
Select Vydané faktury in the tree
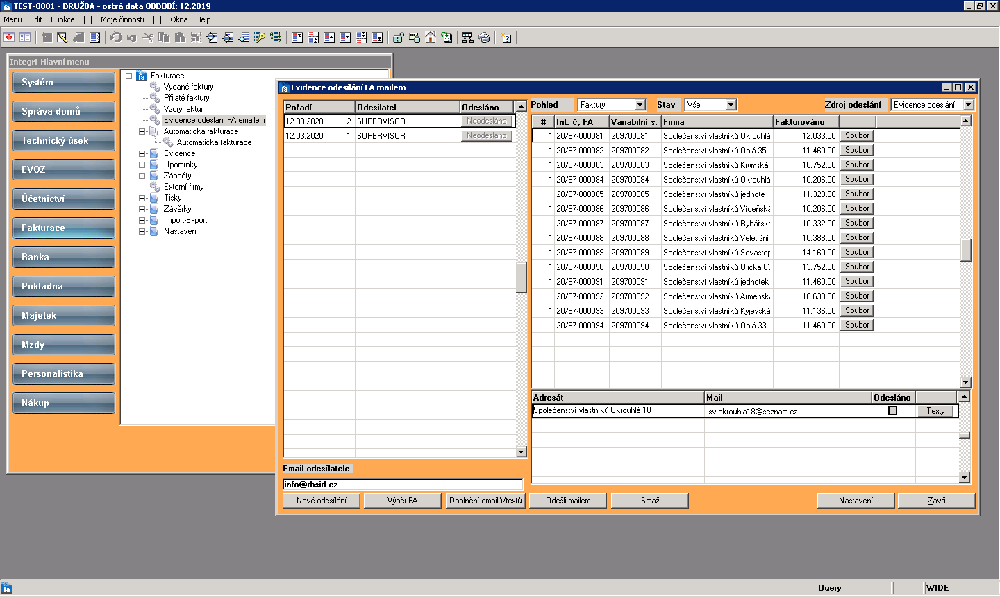pos(188,87)
